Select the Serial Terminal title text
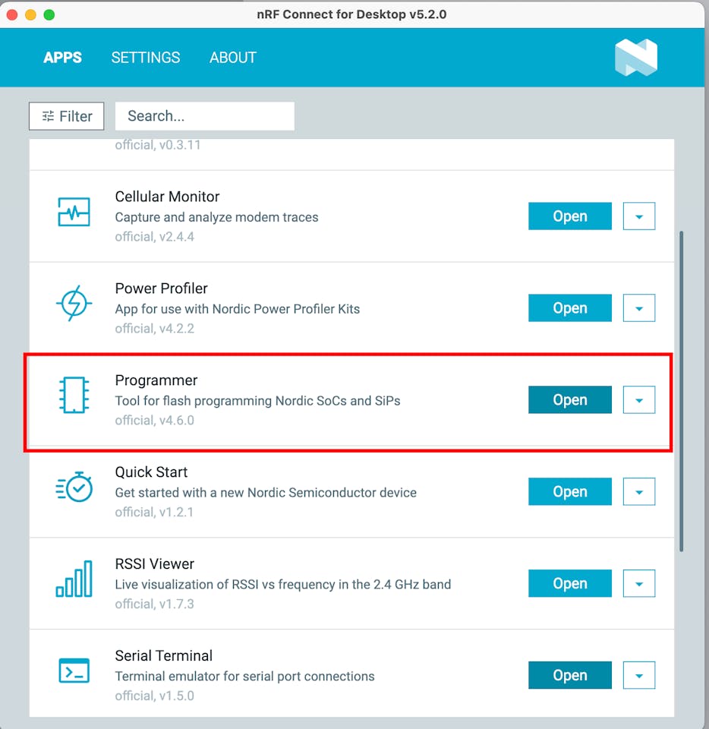The image size is (709, 729). [x=163, y=655]
